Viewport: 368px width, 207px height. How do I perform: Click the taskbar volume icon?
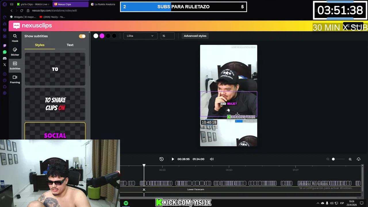[x=332, y=203]
